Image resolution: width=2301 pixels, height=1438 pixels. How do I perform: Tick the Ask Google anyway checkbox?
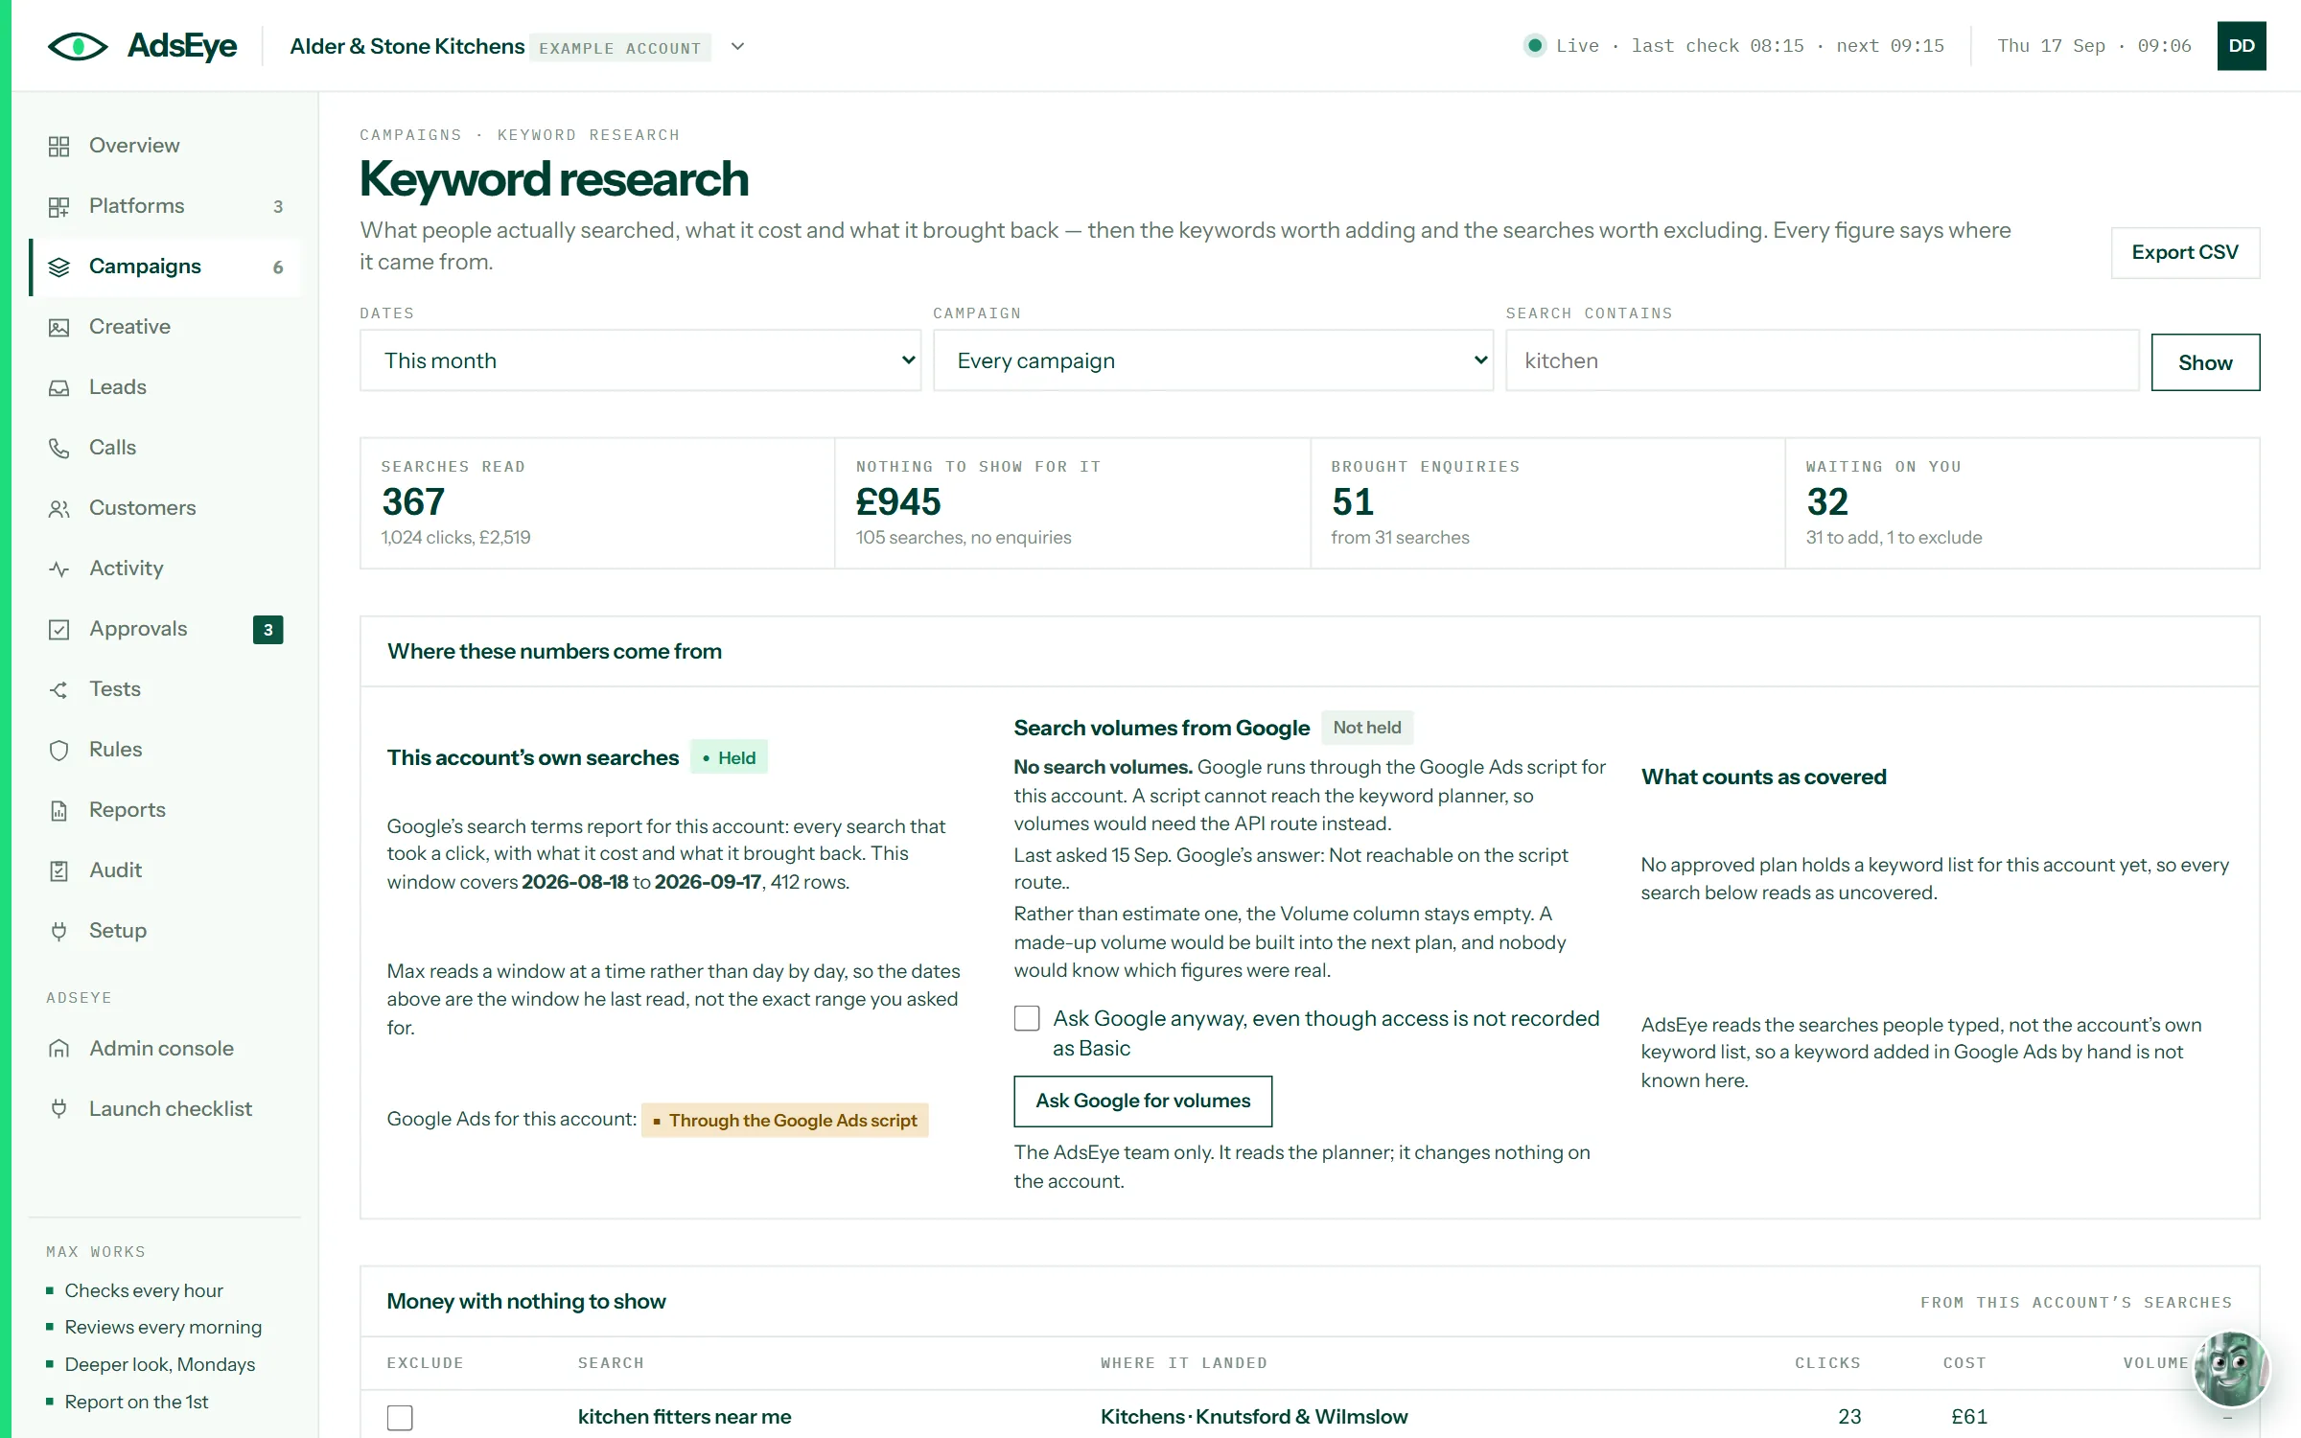point(1027,1018)
